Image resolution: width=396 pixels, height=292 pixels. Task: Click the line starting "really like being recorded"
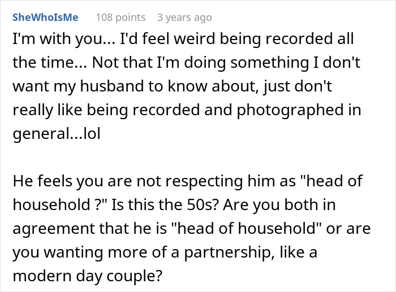click(x=187, y=110)
